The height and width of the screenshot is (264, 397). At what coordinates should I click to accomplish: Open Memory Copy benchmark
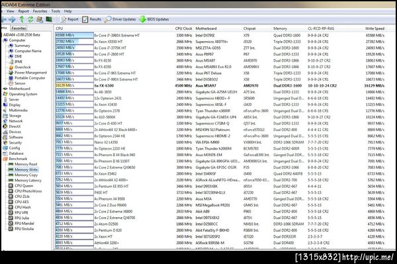pyautogui.click(x=26, y=175)
